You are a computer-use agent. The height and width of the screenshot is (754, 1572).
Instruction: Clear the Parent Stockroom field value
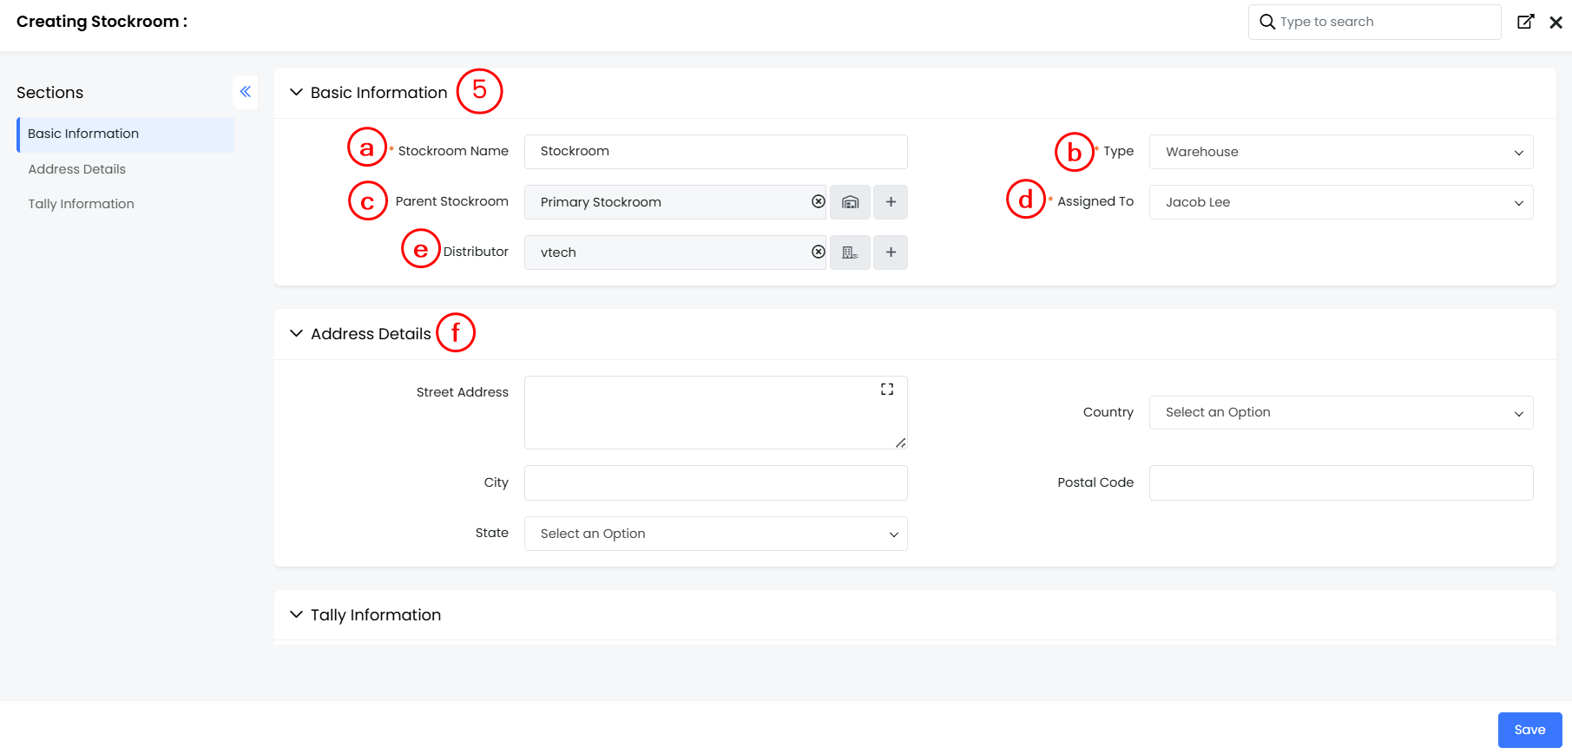(x=818, y=201)
